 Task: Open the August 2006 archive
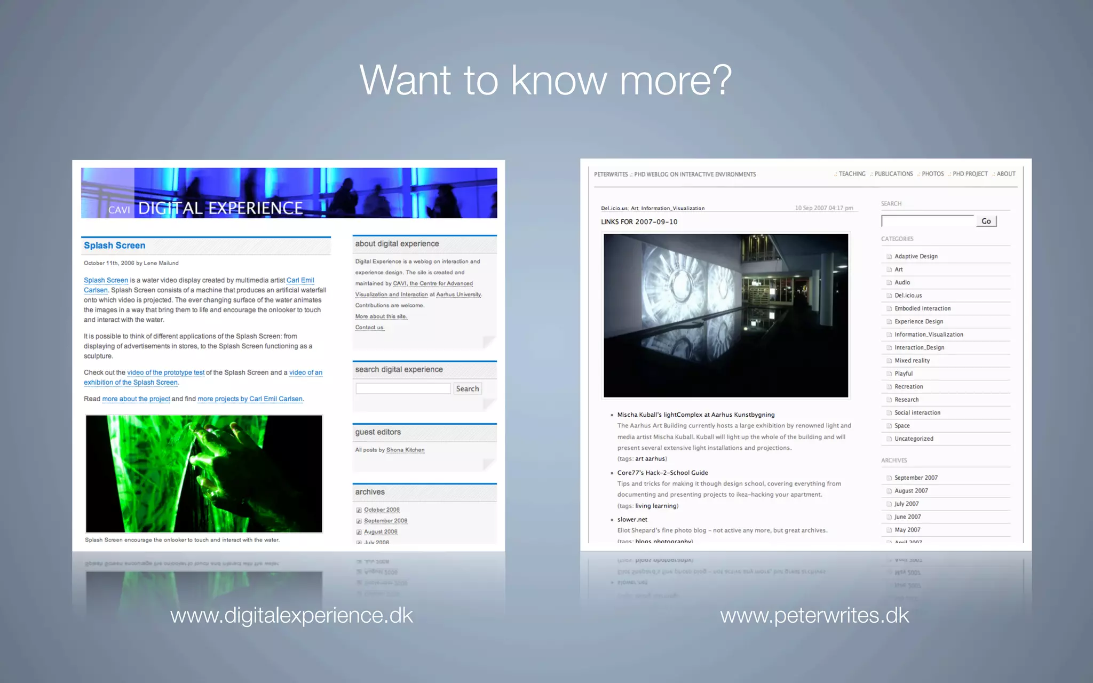pyautogui.click(x=381, y=531)
